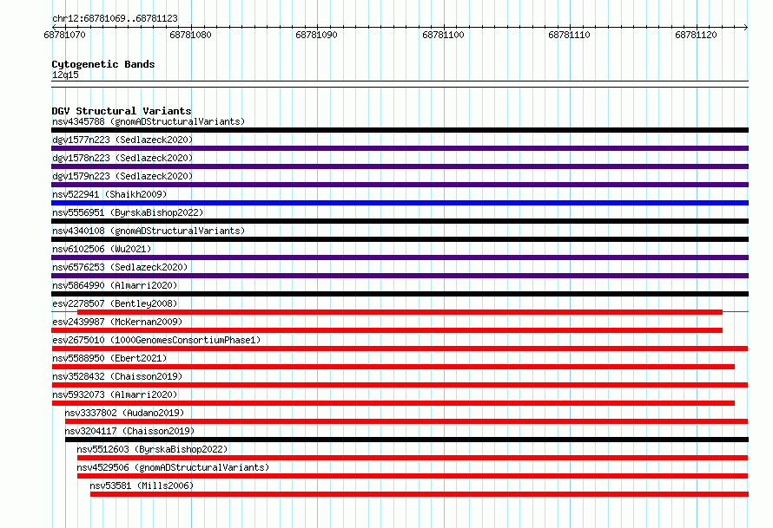Open the nsv3337802 (Audano2019) variant label
Screen dimensions: 773x528
point(124,413)
